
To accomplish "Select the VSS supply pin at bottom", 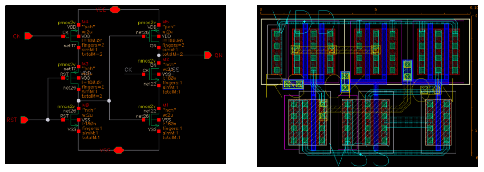I will 119,150.
